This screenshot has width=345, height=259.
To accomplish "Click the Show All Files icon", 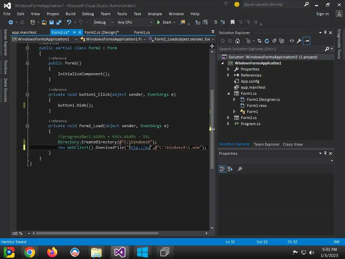I will [282, 41].
